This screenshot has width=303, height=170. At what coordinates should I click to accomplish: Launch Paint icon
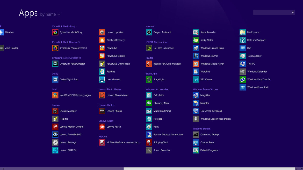pyautogui.click(x=149, y=127)
